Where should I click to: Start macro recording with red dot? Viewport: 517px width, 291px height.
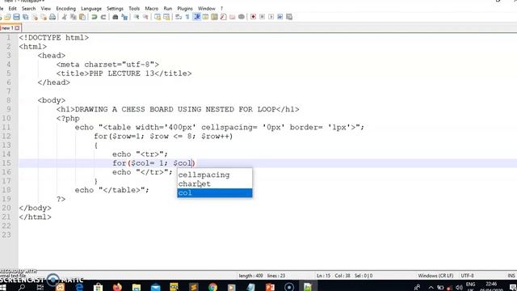(253, 17)
